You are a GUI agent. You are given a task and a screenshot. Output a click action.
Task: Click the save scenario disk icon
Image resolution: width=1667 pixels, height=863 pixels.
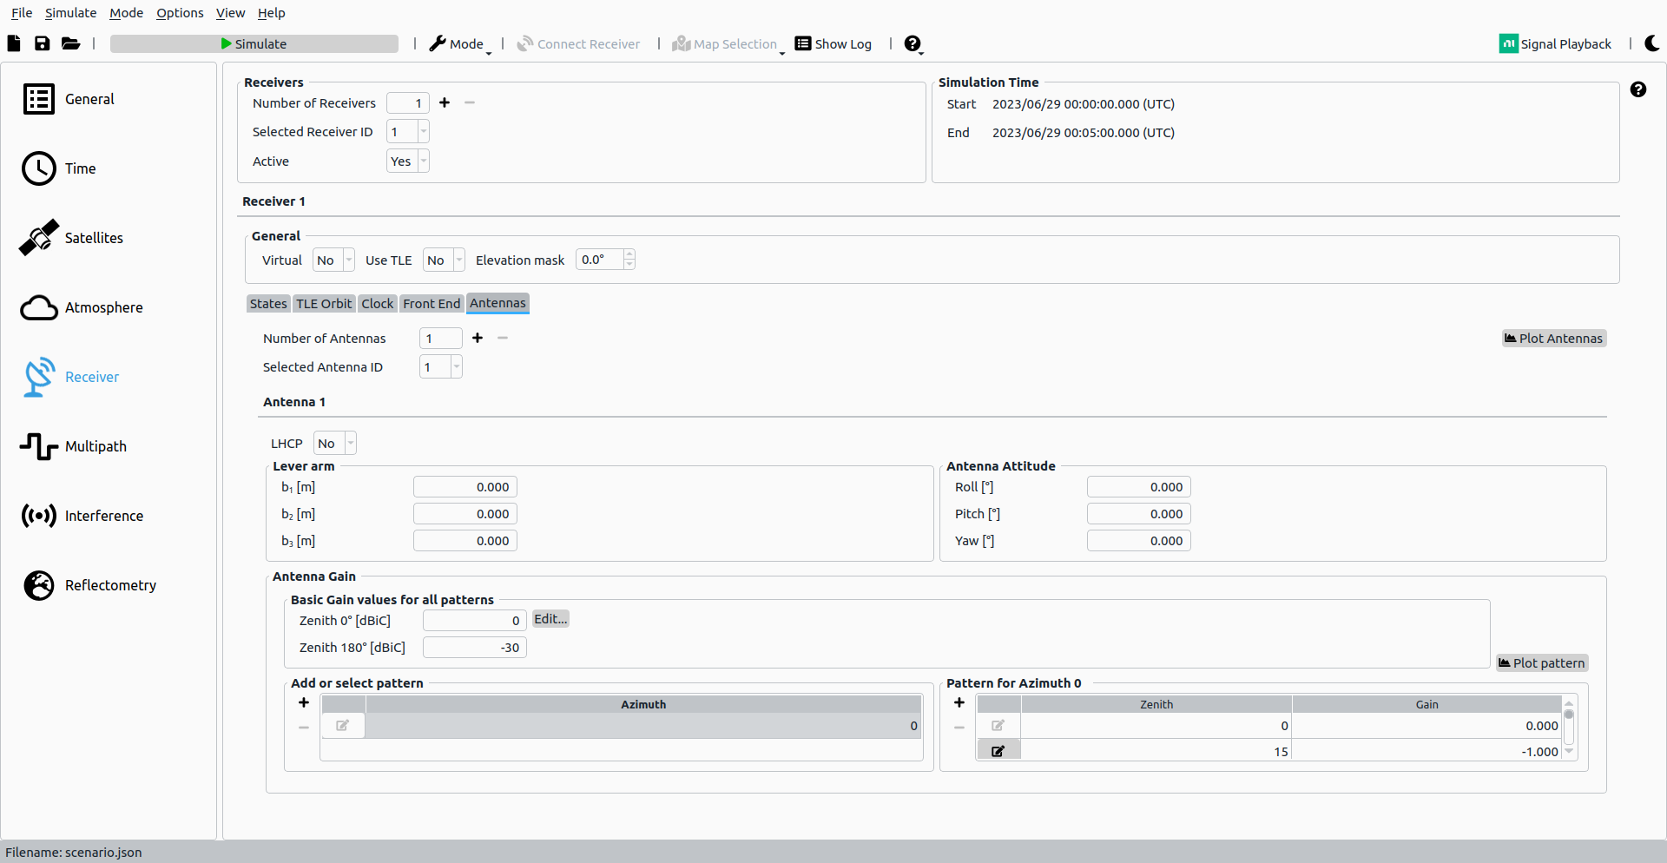pyautogui.click(x=42, y=43)
